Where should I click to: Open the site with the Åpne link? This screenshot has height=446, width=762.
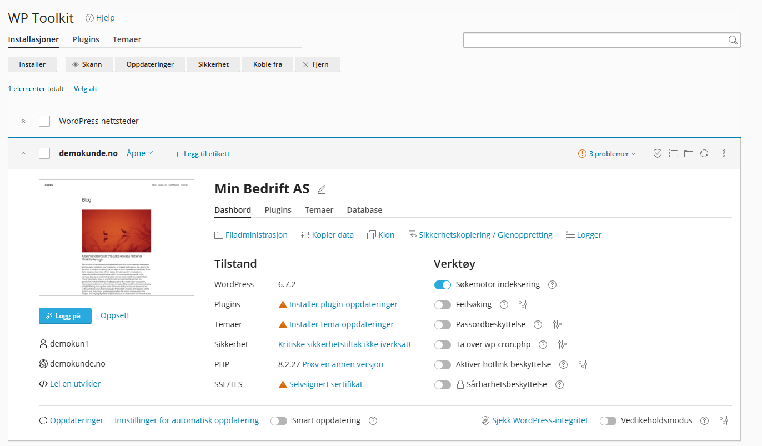point(140,153)
